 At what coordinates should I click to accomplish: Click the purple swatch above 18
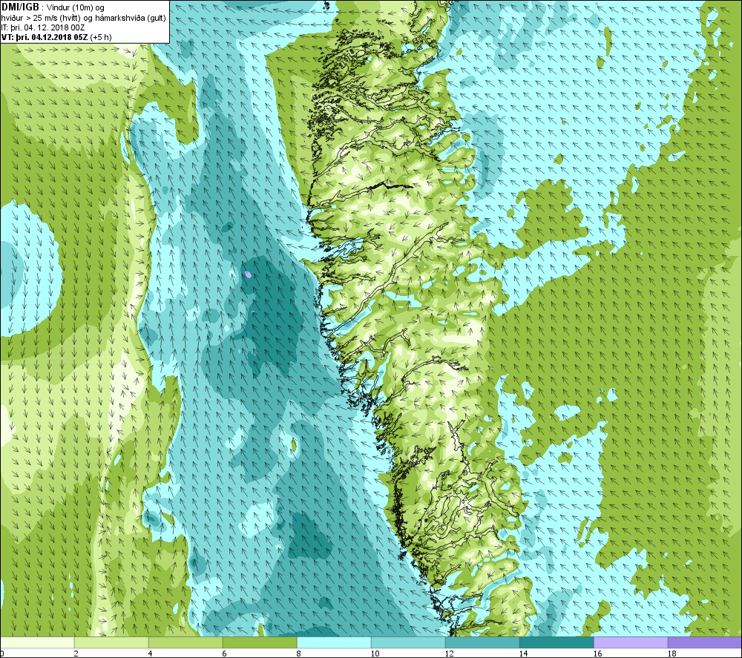click(x=705, y=642)
